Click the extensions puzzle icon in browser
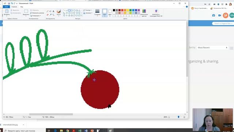 pyautogui.click(x=226, y=4)
